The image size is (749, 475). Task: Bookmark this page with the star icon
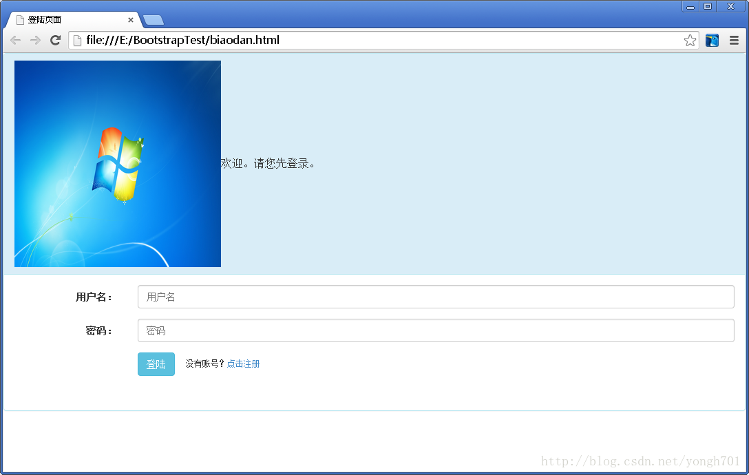coord(690,41)
